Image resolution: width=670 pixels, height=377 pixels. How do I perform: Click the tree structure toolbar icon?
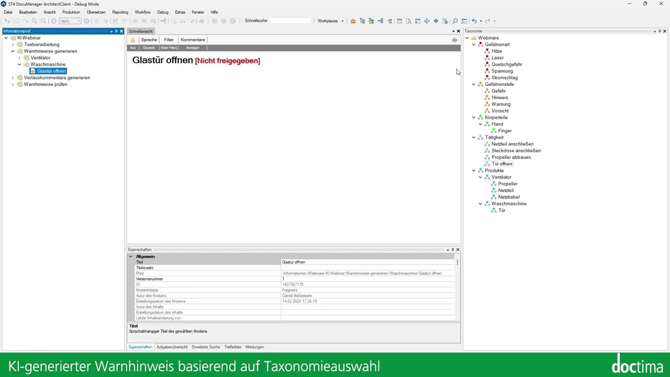click(x=362, y=21)
